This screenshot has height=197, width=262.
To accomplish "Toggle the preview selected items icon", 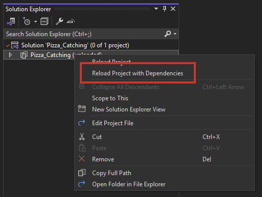I will 71,21.
